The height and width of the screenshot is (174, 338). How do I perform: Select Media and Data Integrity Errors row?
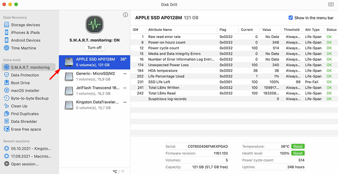pyautogui.click(x=234, y=54)
